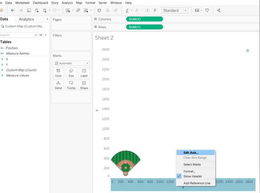260x193 pixels.
Task: Open the Data pane view options arrow
Action: tap(46, 35)
